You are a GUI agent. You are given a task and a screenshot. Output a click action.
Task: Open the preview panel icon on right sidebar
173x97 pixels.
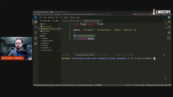pyautogui.click(x=169, y=38)
